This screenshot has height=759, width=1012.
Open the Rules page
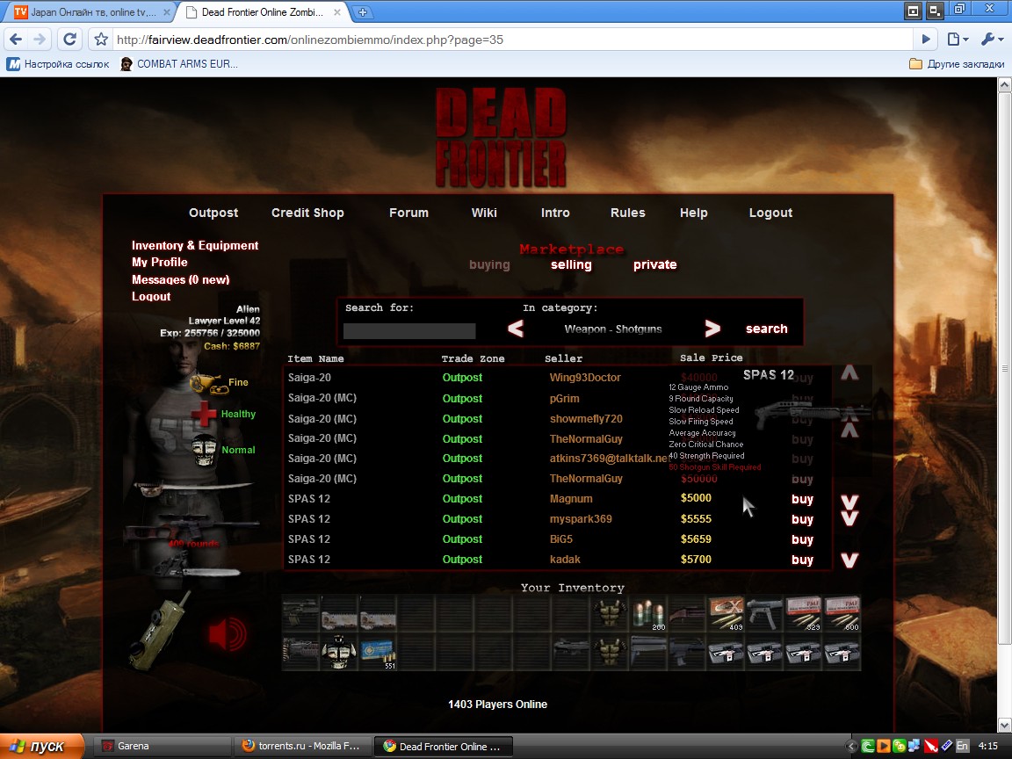[628, 213]
